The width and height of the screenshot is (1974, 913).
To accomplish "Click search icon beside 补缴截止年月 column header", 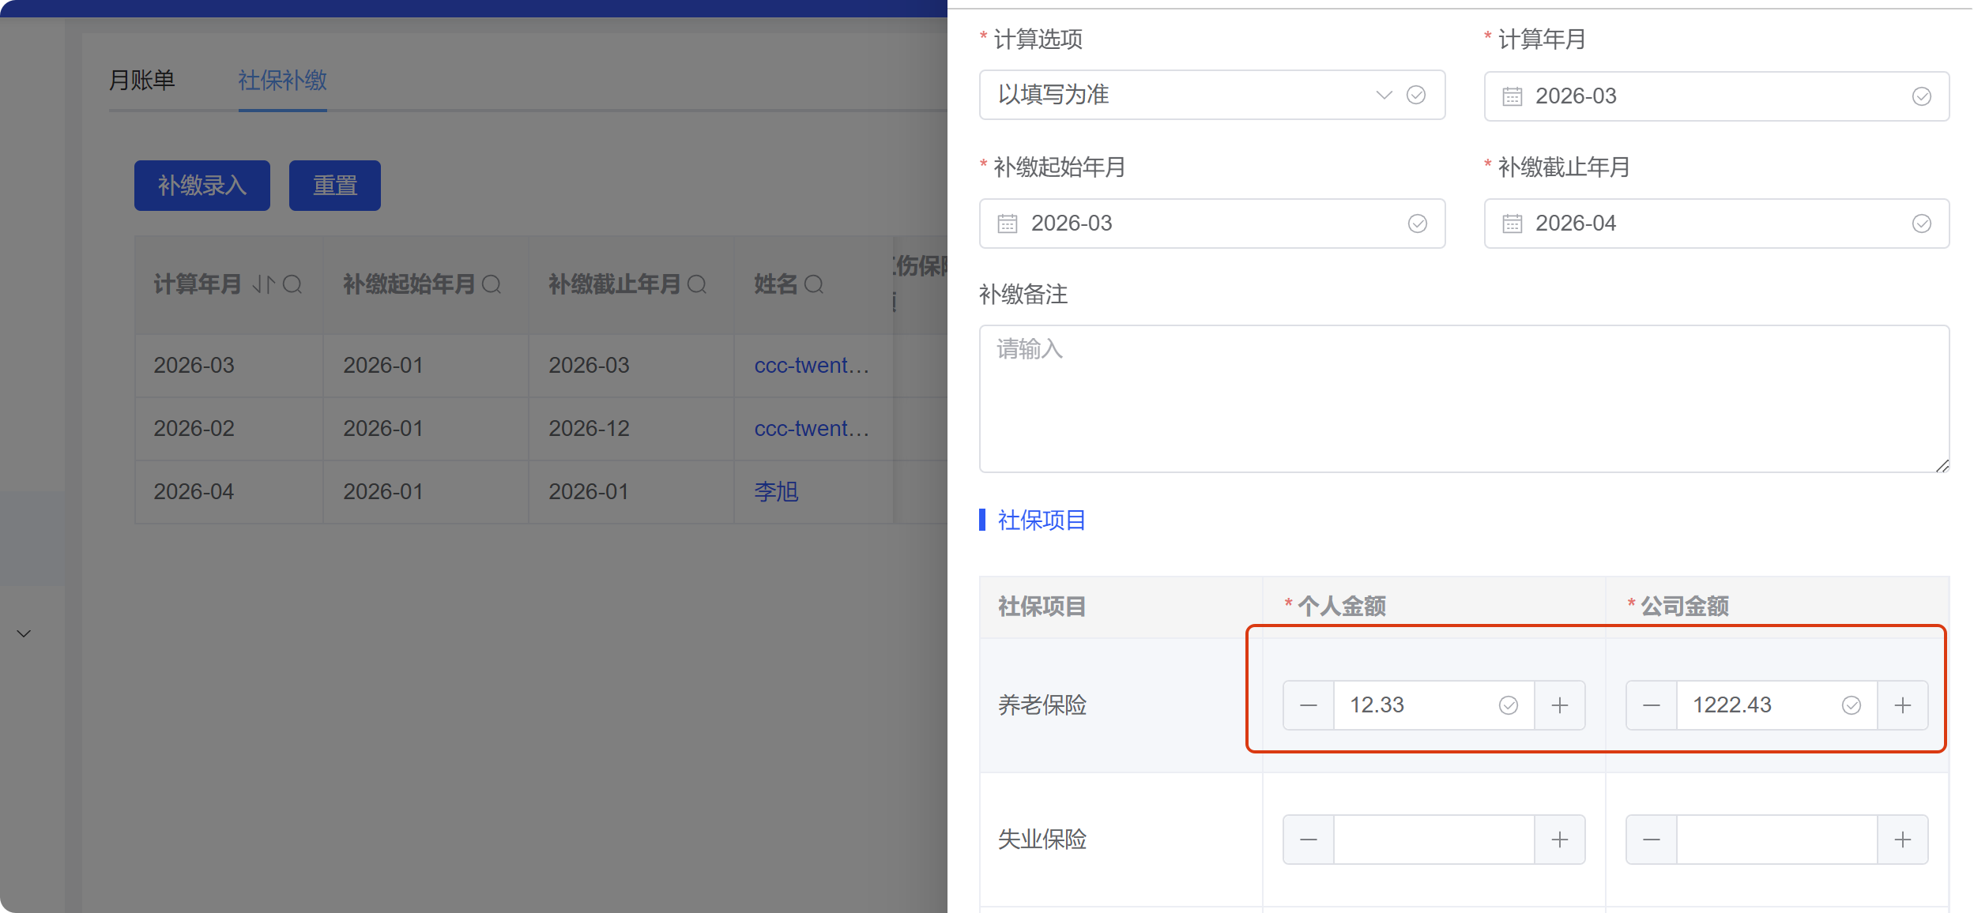I will click(697, 284).
